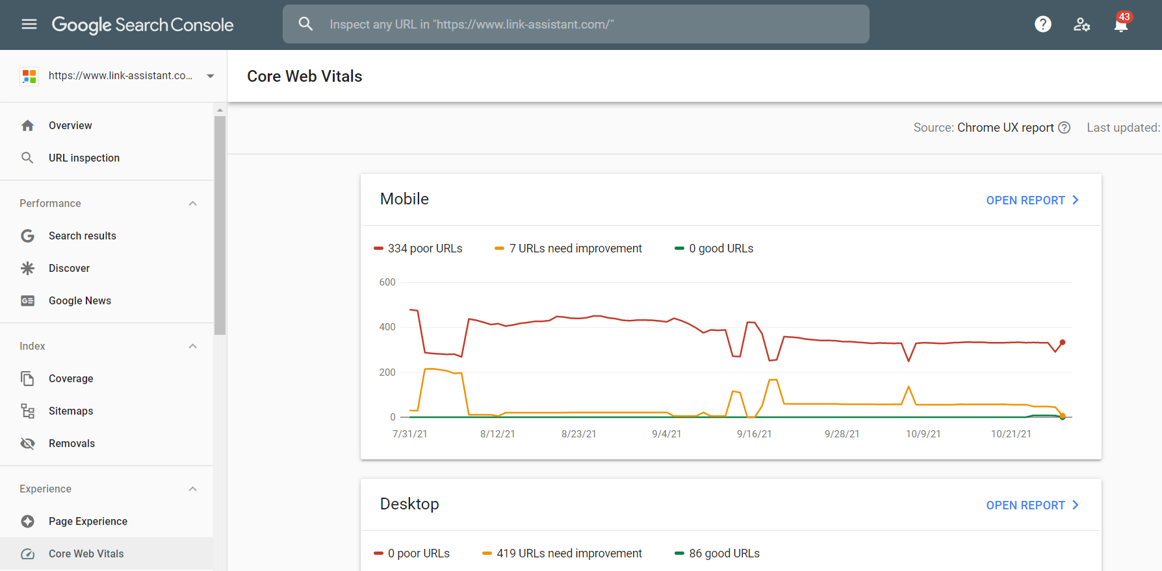This screenshot has width=1162, height=571.
Task: Click the Coverage pages icon
Action: pos(27,378)
